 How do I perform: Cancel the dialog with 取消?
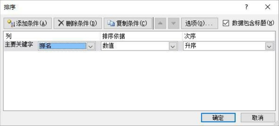coord(258,118)
